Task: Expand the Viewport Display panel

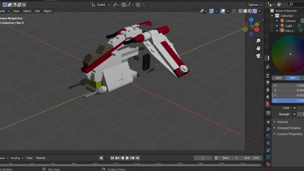Action: click(287, 128)
